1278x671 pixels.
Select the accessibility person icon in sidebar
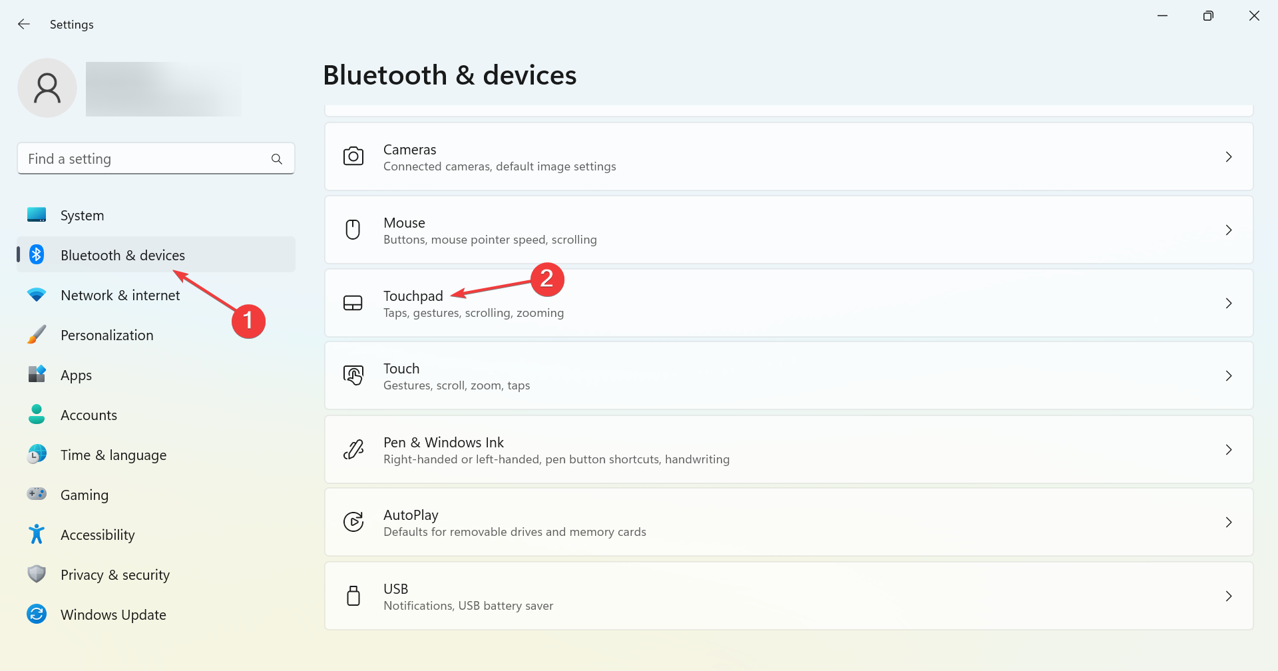(37, 535)
